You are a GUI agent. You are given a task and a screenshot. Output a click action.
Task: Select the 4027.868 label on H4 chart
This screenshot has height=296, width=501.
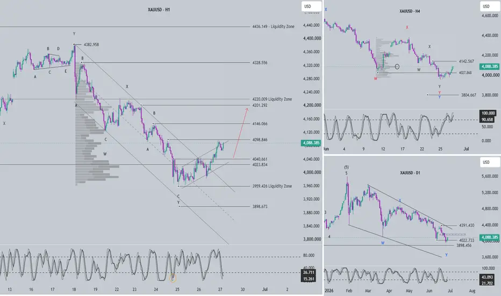point(465,73)
